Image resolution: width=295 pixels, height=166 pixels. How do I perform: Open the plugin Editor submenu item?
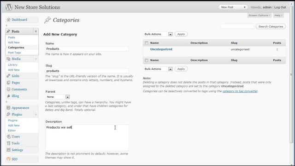coord(12,130)
